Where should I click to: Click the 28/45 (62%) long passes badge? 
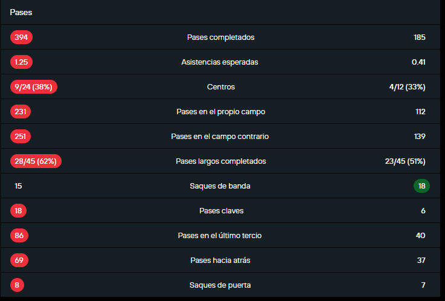coord(36,161)
